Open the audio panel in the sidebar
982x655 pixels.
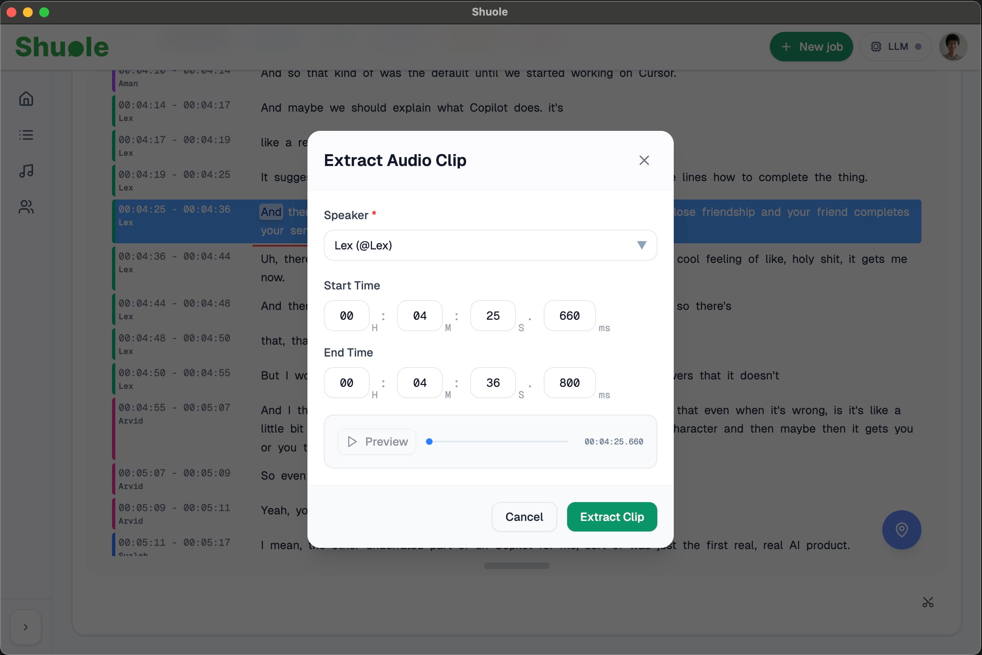(26, 171)
